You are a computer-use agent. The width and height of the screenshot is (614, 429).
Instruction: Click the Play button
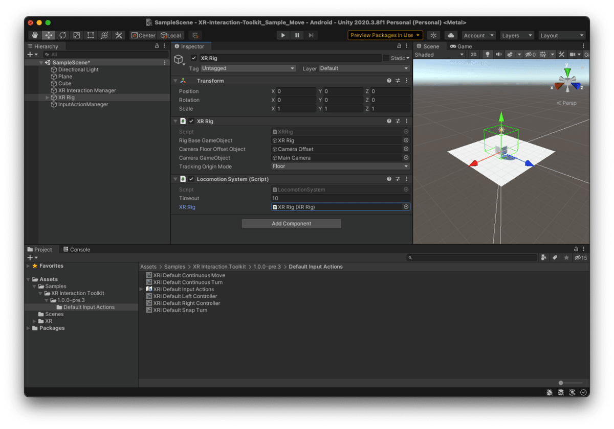point(283,35)
